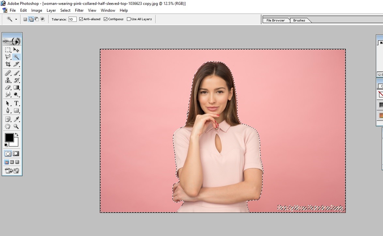
Task: Open the Edit menu
Action: (x=23, y=10)
